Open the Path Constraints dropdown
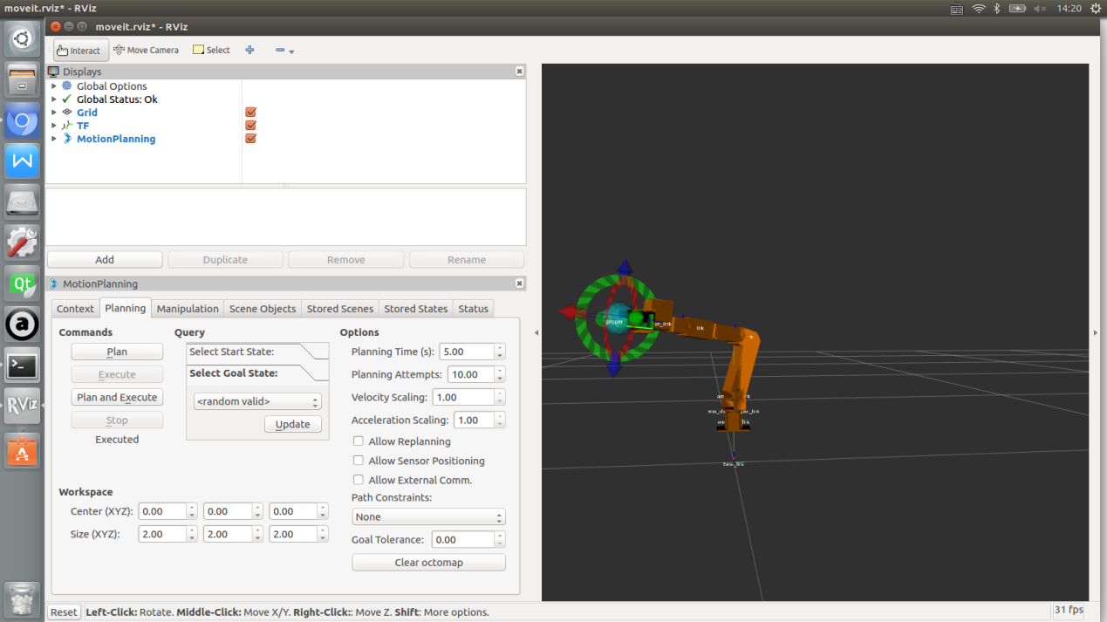The height and width of the screenshot is (622, 1107). coord(428,517)
